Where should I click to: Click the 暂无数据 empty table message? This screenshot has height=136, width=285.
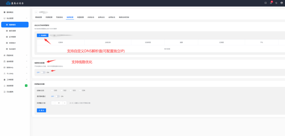pyautogui.click(x=167, y=49)
